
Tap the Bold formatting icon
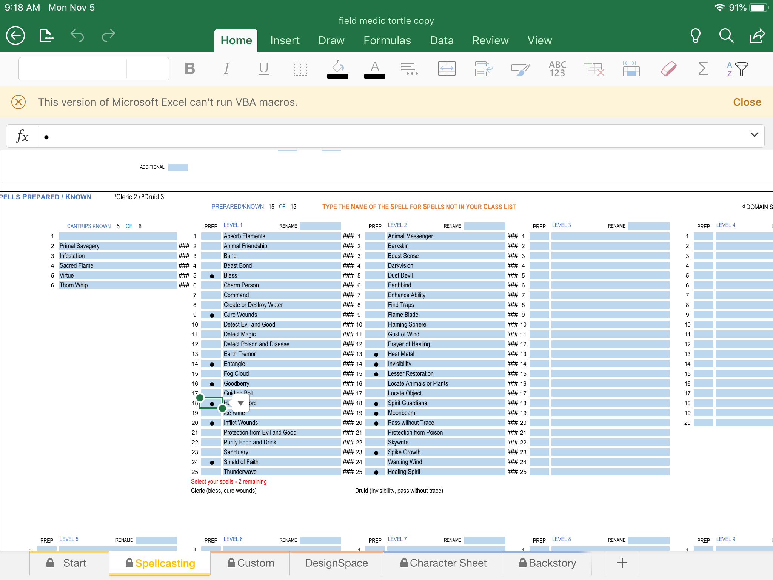coord(190,69)
